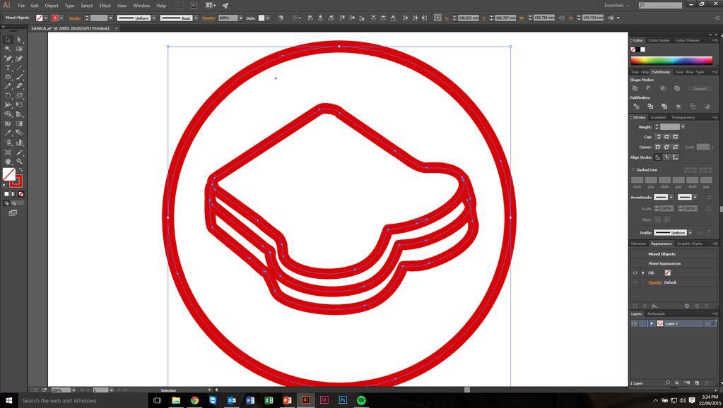Open Photoshop from the taskbar

tap(343, 400)
